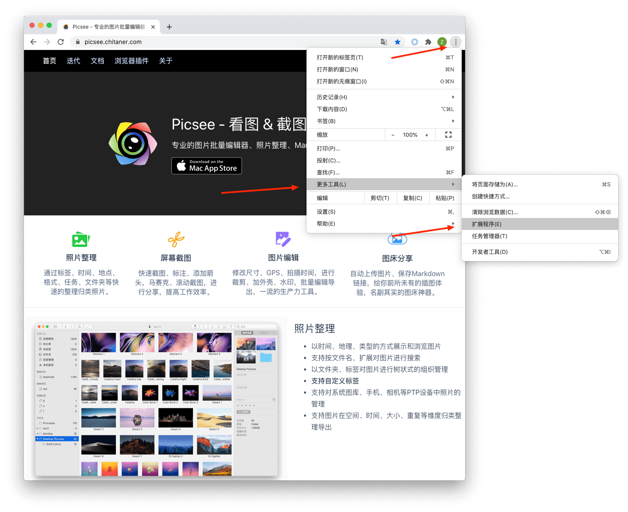
Task: Open 下载内容(D) from menu
Action: coord(384,109)
